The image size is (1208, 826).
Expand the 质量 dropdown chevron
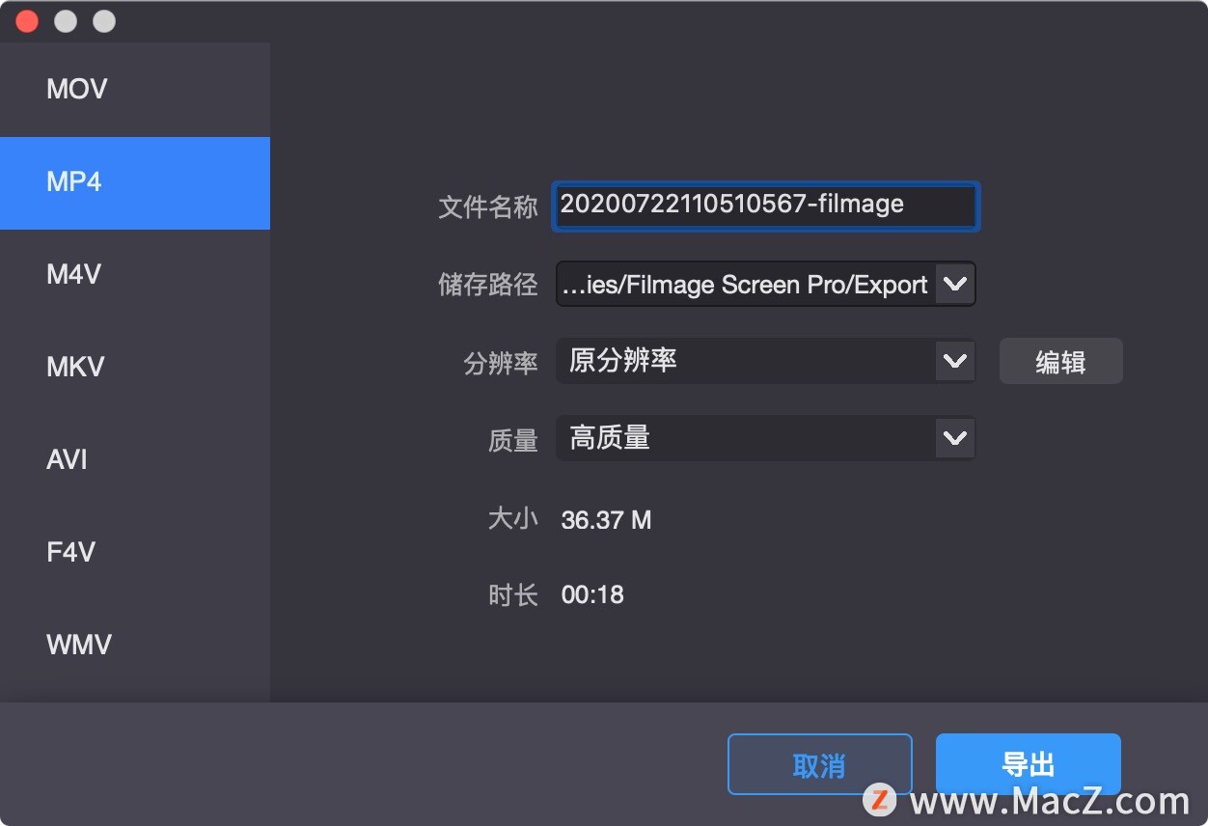click(x=954, y=438)
